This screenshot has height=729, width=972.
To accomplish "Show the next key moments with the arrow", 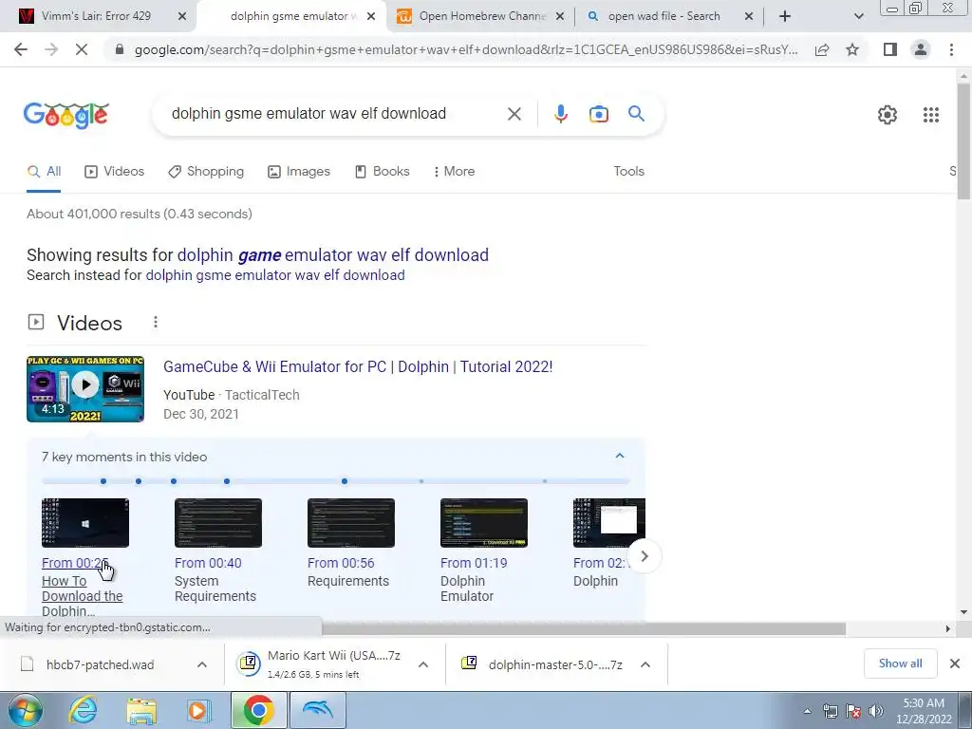I will pos(645,556).
